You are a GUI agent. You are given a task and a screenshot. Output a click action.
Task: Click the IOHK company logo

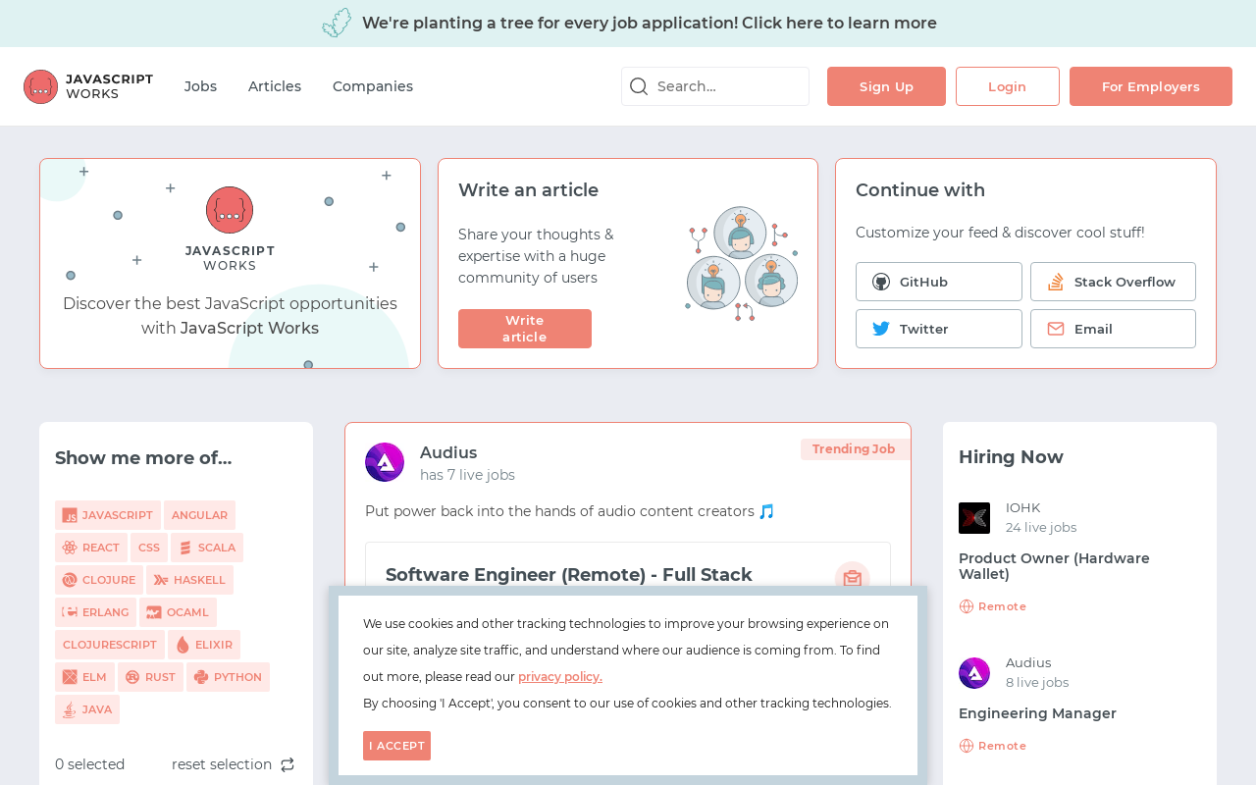pyautogui.click(x=974, y=518)
